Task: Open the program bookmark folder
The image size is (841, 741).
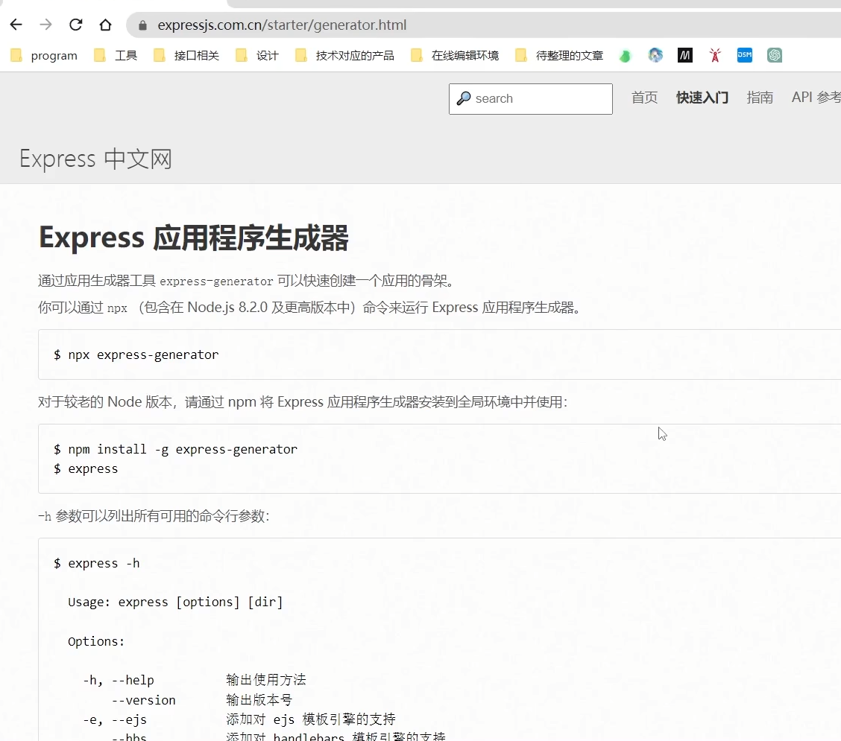Action: 44,55
